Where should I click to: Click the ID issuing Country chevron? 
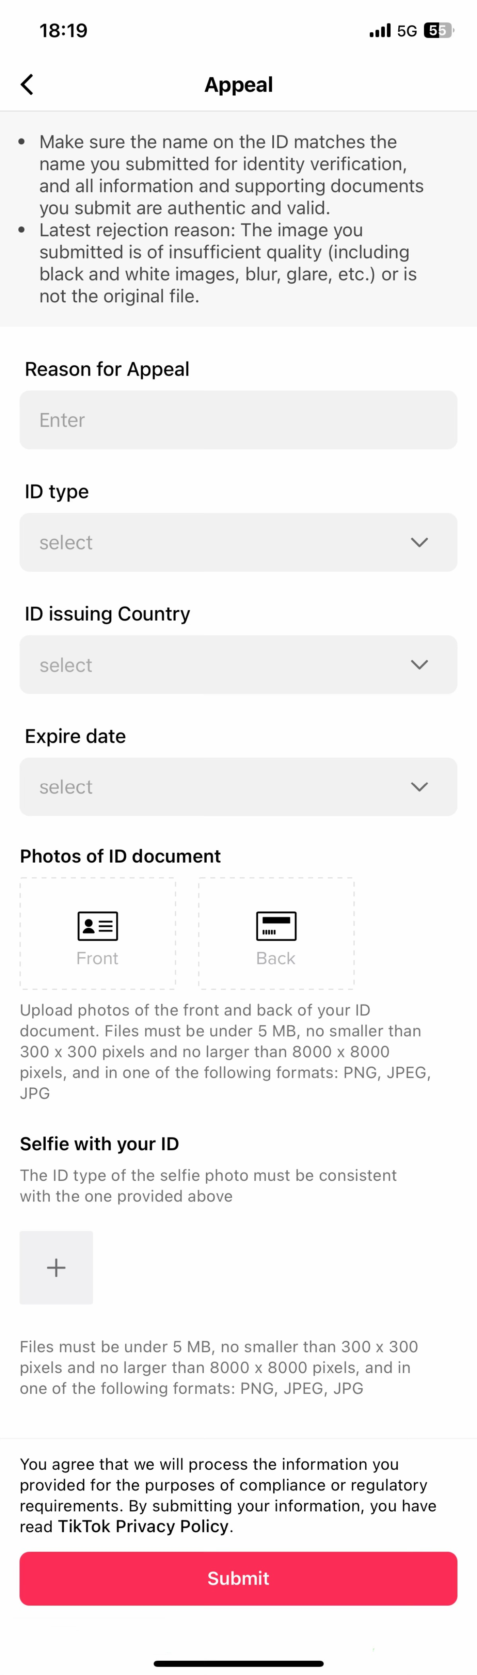pyautogui.click(x=419, y=664)
